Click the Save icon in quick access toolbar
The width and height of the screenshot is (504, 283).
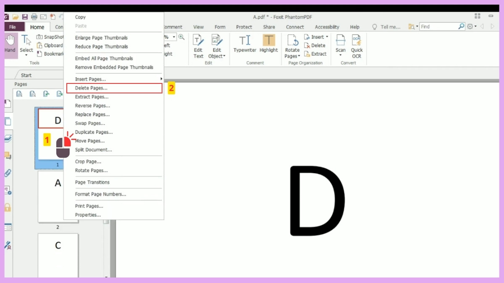25,17
